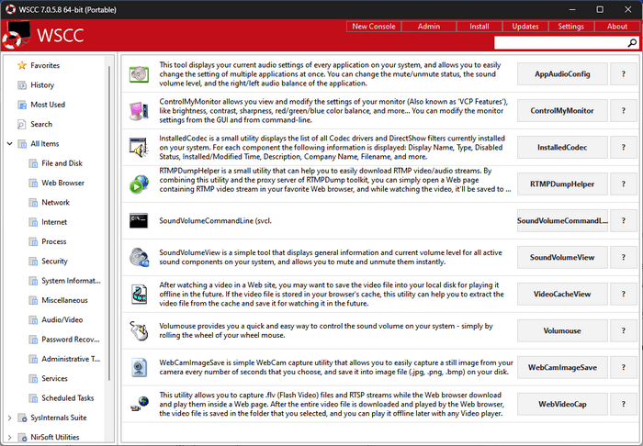Viewport: 643px width, 446px height.
Task: Open help for Volumouse
Action: coord(624,330)
